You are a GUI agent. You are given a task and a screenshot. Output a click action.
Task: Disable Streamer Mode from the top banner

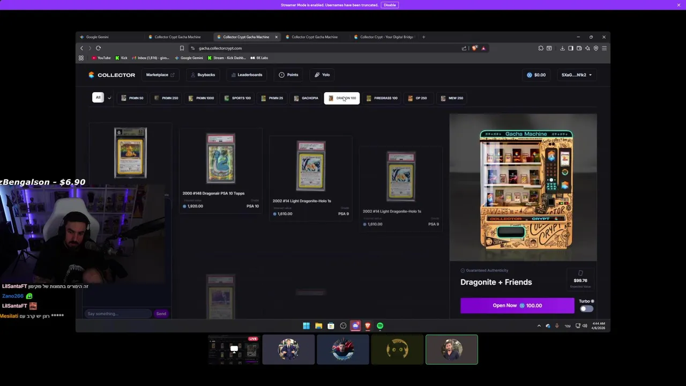point(390,5)
